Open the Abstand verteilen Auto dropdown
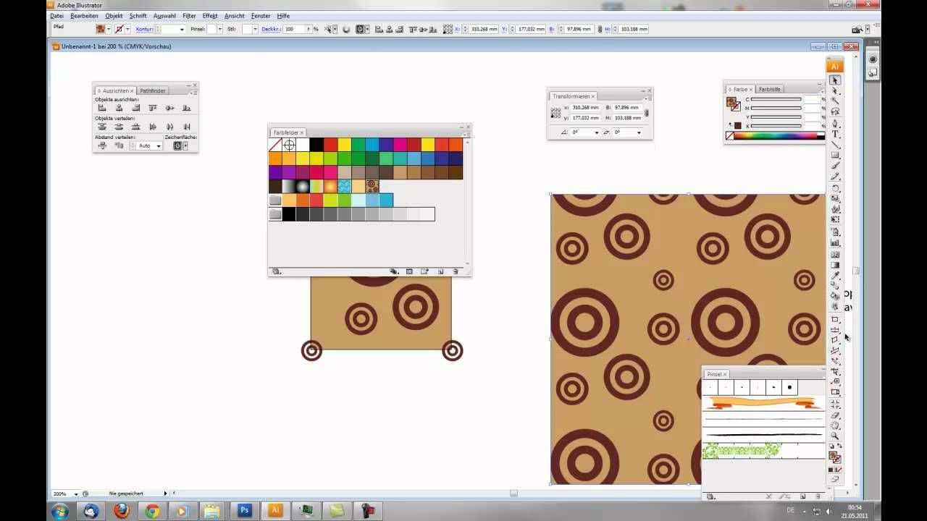Viewport: 927px width, 521px height. point(158,146)
